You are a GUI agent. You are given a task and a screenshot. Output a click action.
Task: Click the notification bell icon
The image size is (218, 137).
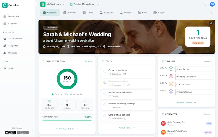[x=205, y=4]
